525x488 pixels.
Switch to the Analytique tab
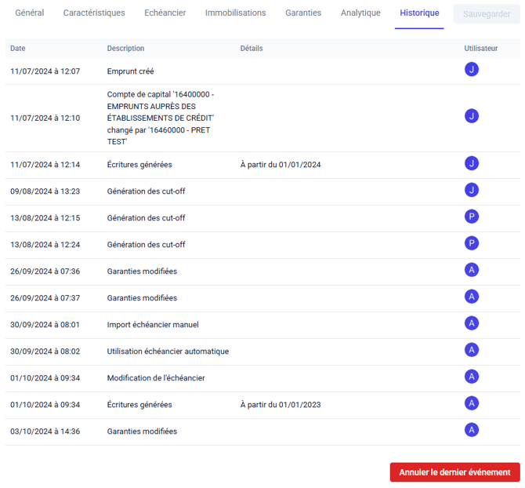(x=360, y=13)
